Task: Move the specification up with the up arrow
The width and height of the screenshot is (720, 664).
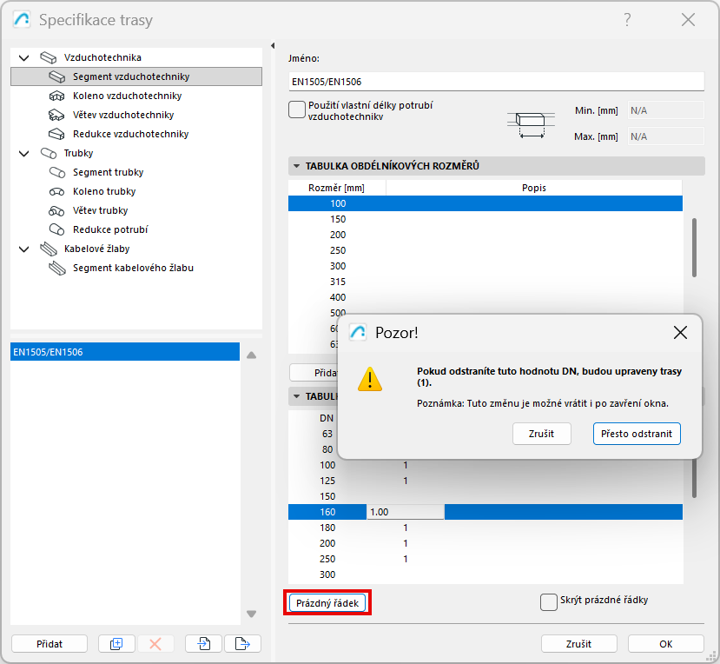Action: (251, 355)
